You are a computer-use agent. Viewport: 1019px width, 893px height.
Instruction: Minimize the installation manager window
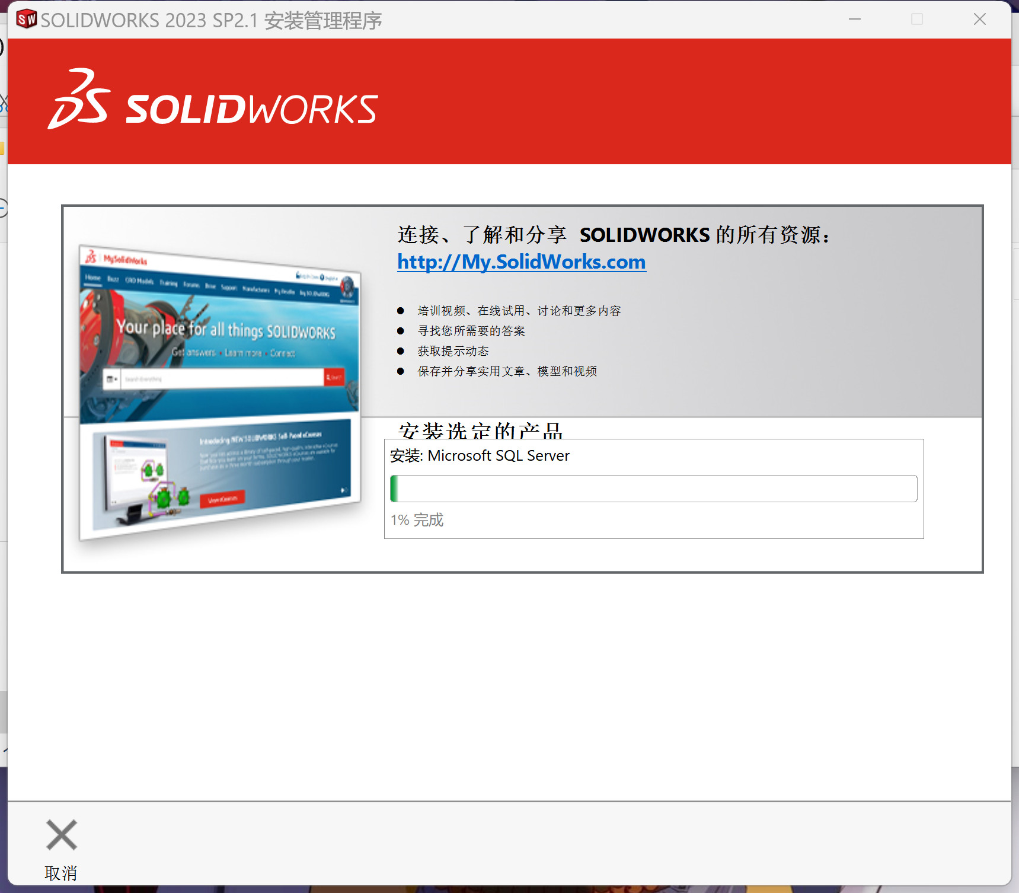pos(854,20)
